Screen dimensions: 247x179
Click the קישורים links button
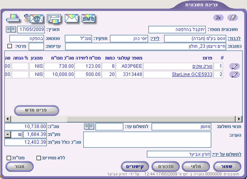pyautogui.click(x=135, y=166)
